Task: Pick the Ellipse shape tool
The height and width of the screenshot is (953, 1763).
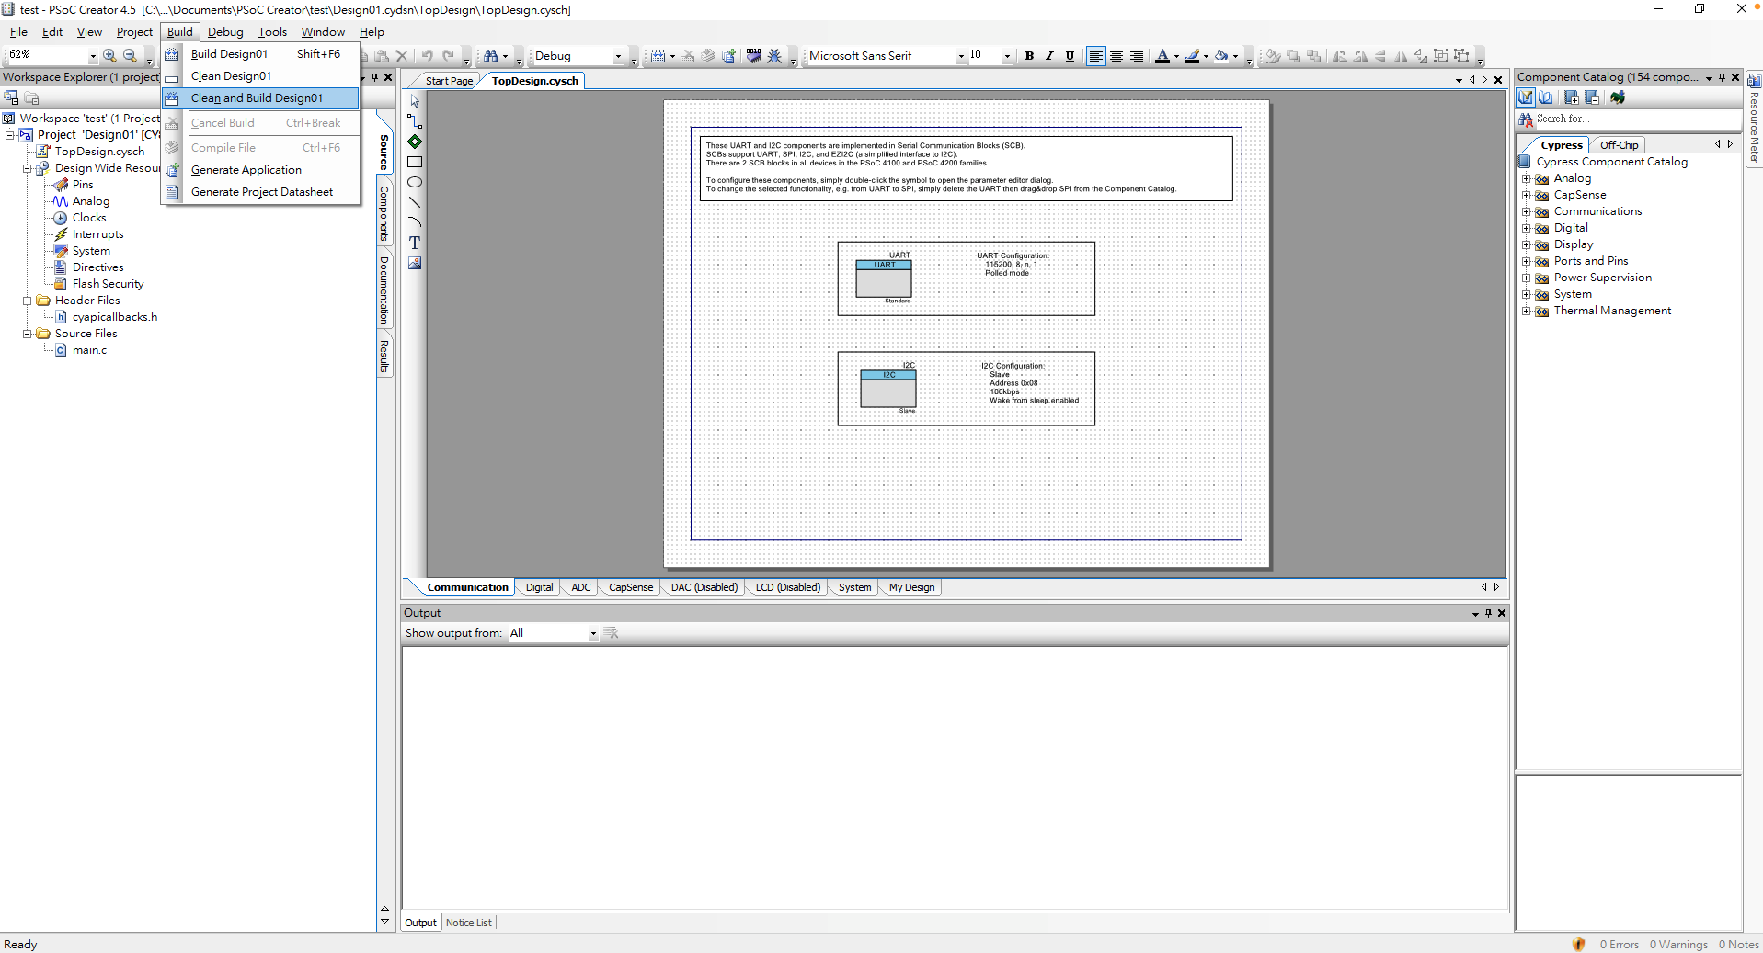Action: [x=415, y=182]
